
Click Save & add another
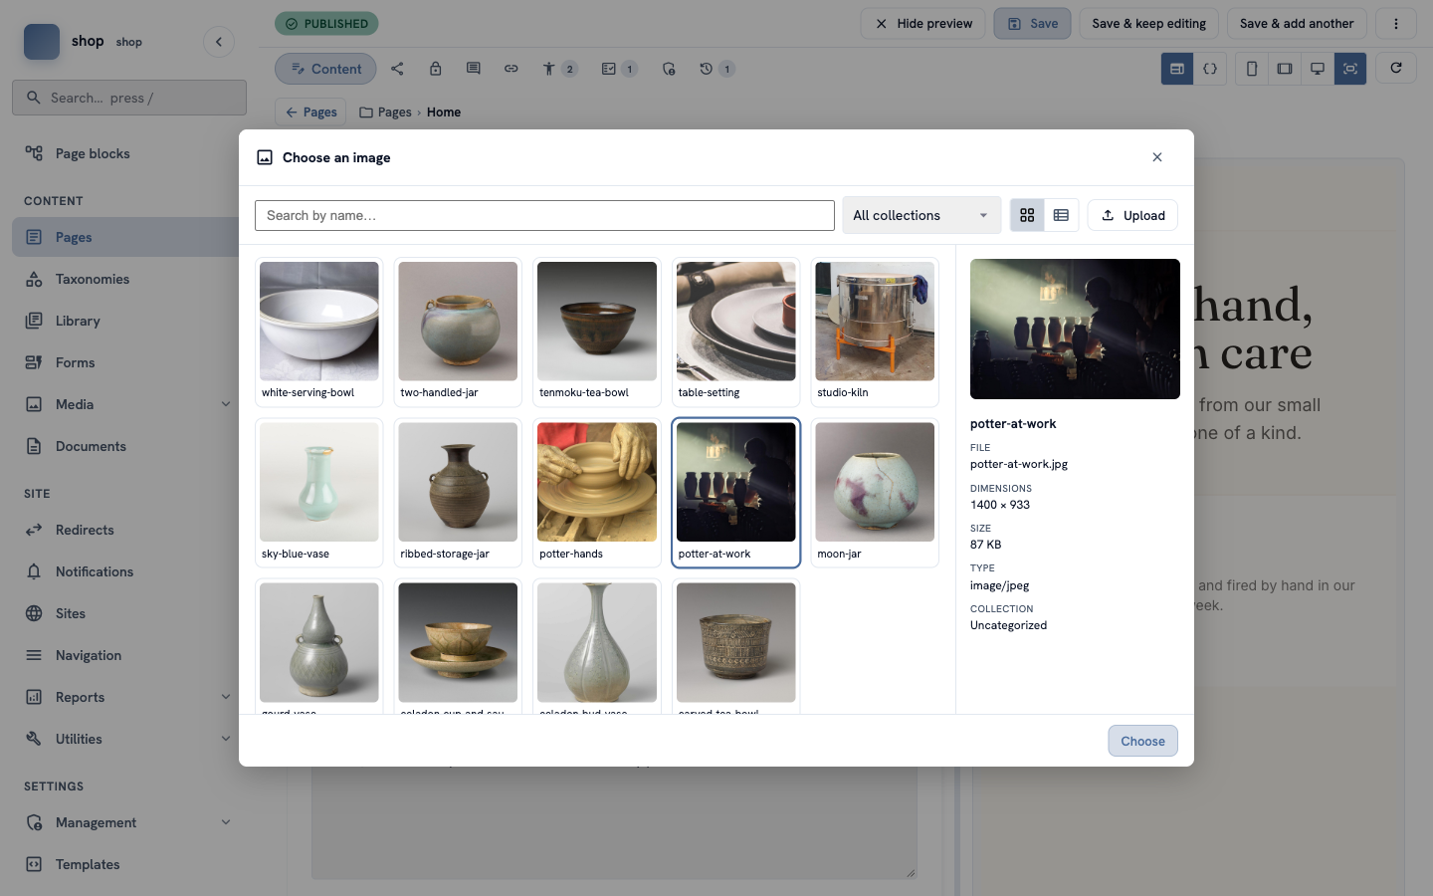(x=1297, y=24)
